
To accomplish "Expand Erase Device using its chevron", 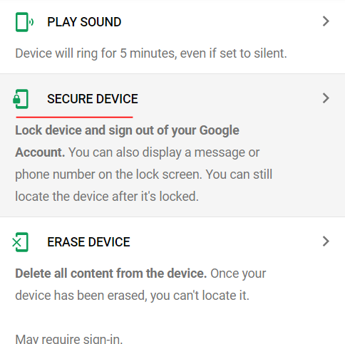I will [326, 241].
